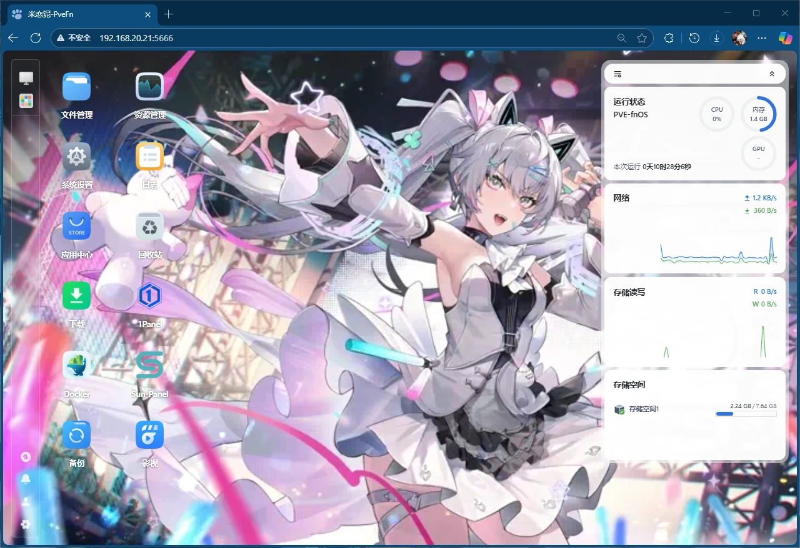Launch the 1Panel app icon
Viewport: 800px width, 548px height.
pos(150,296)
